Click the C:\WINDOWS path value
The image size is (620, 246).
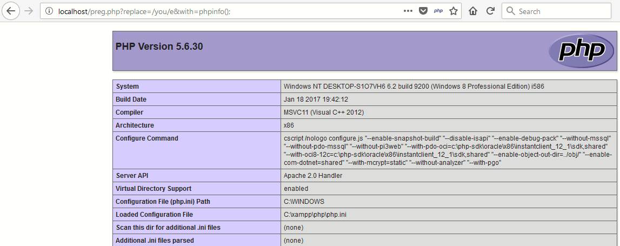point(304,202)
